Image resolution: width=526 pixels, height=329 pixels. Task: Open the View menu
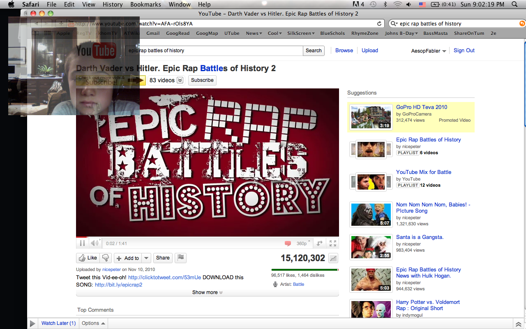point(89,5)
